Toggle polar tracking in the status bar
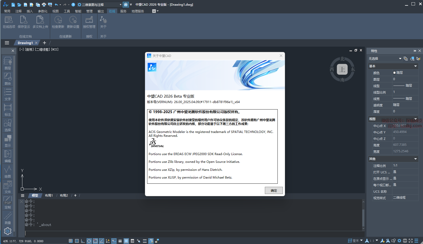The image size is (423, 244). pyautogui.click(x=89, y=241)
